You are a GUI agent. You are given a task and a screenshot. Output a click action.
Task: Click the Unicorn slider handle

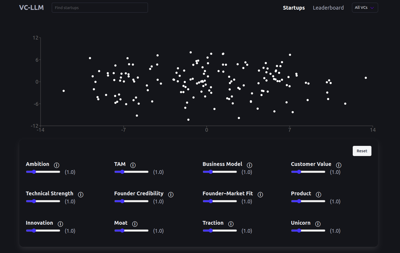(x=299, y=231)
